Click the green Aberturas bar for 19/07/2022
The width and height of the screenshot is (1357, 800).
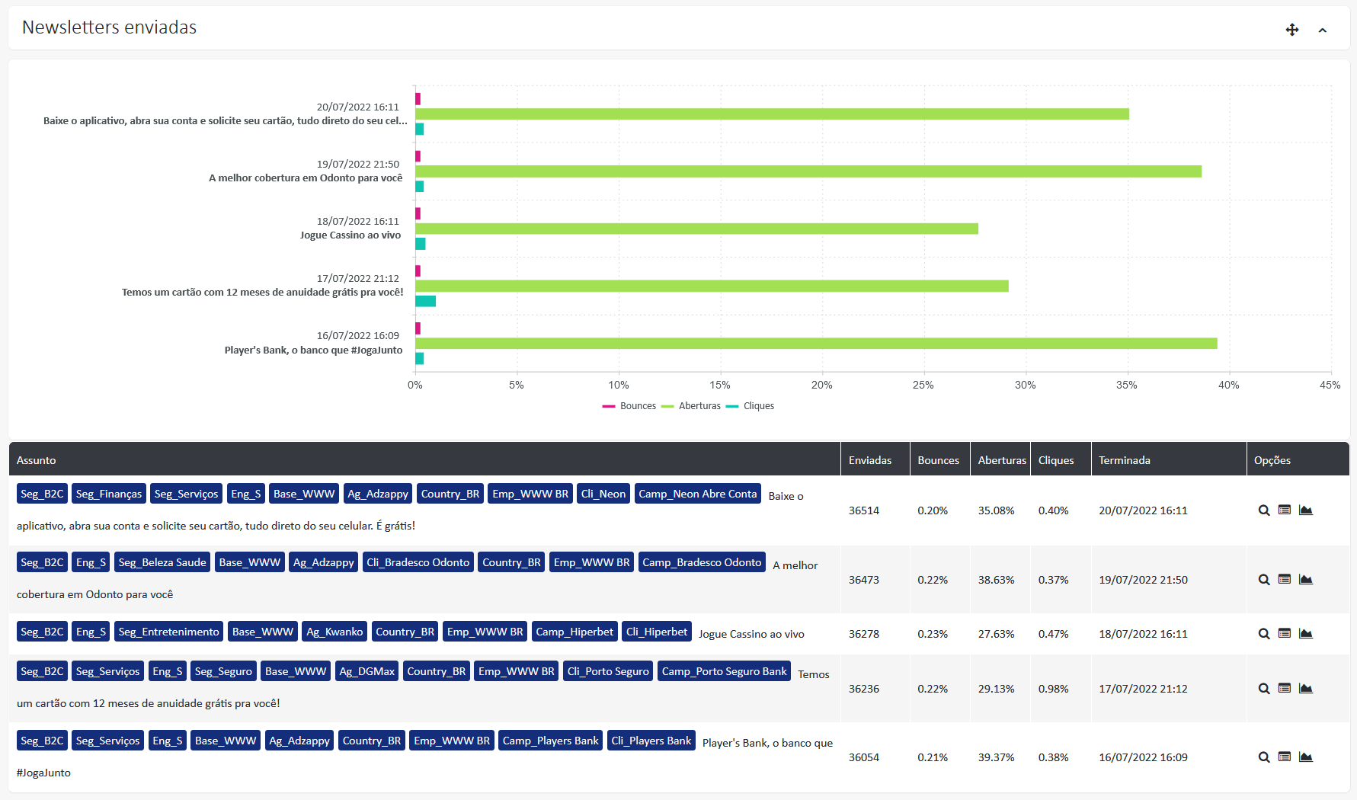tap(808, 171)
